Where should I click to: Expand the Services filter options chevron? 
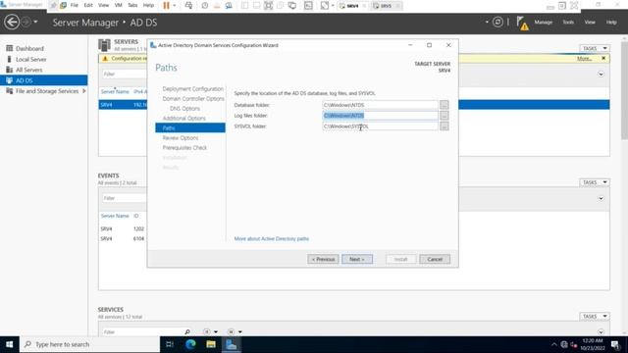[x=601, y=331]
